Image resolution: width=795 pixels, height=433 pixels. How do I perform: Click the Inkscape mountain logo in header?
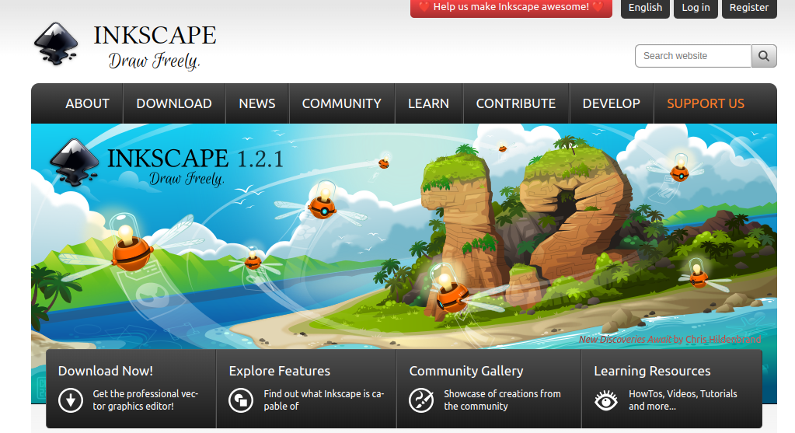[56, 44]
